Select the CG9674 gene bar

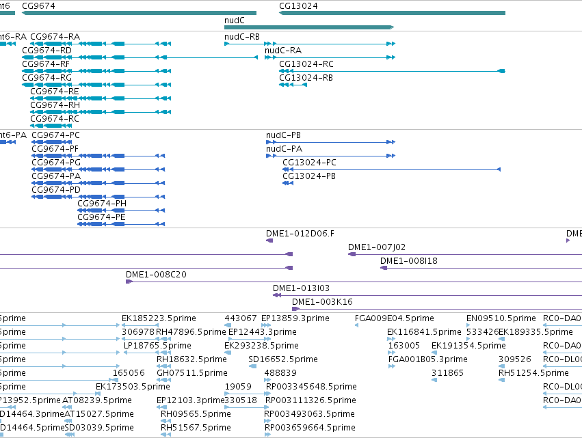tap(140, 13)
